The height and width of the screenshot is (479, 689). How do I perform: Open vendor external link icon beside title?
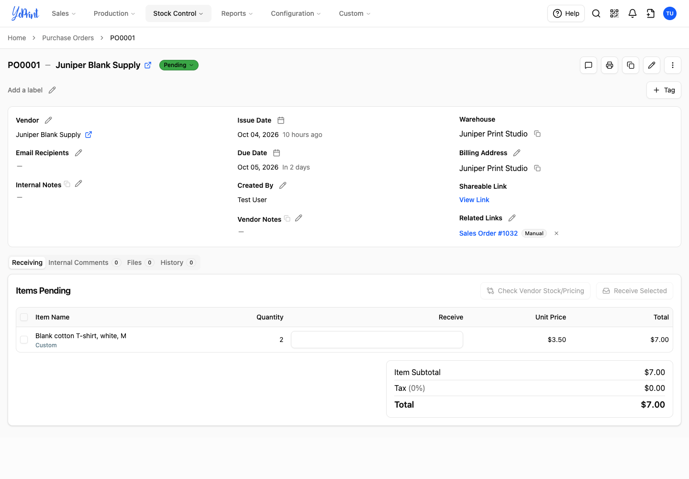148,65
